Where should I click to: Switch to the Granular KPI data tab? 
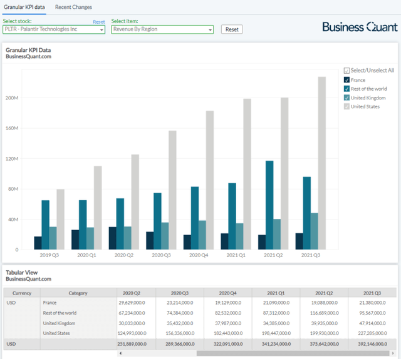[24, 7]
